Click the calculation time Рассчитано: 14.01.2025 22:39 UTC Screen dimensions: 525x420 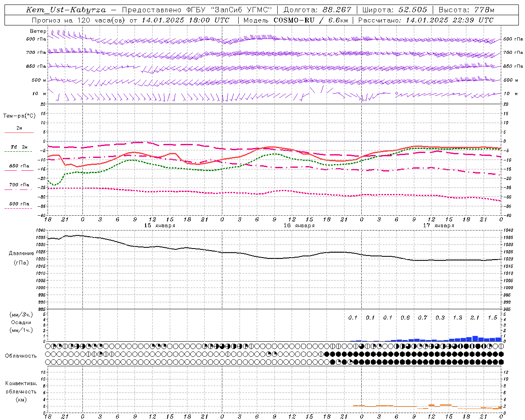coord(426,20)
